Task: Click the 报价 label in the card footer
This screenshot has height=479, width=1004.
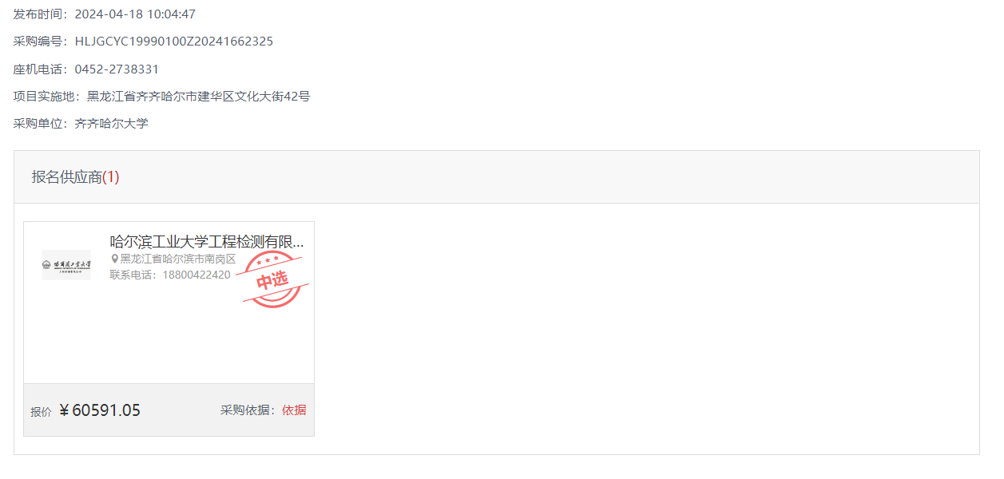Action: 41,412
